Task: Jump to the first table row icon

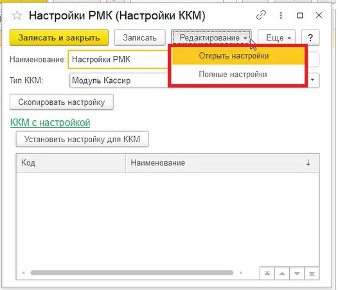Action: 267,273
